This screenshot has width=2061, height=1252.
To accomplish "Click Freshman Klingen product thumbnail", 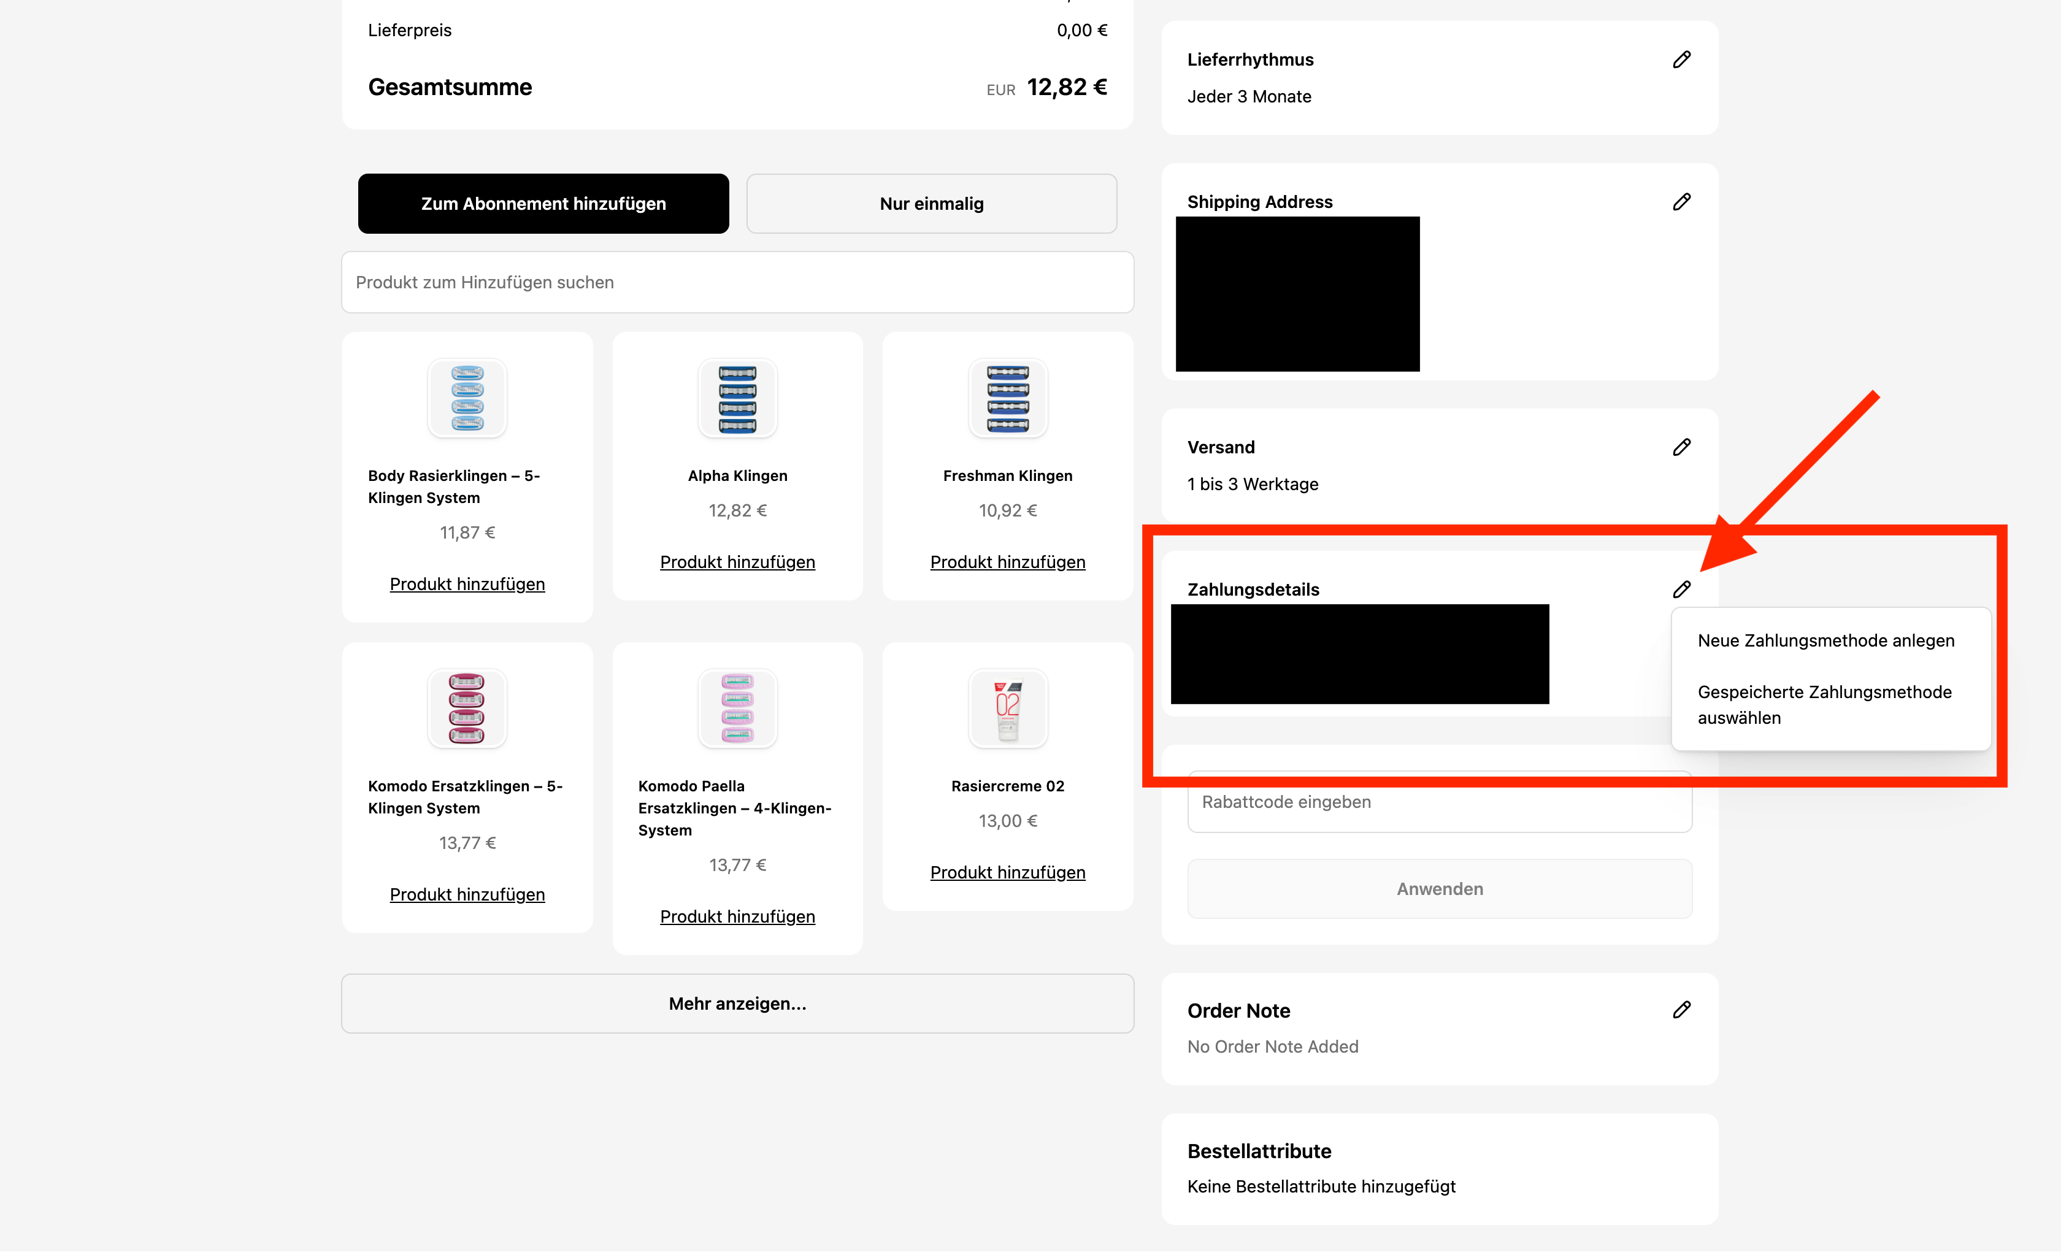I will click(x=1007, y=398).
